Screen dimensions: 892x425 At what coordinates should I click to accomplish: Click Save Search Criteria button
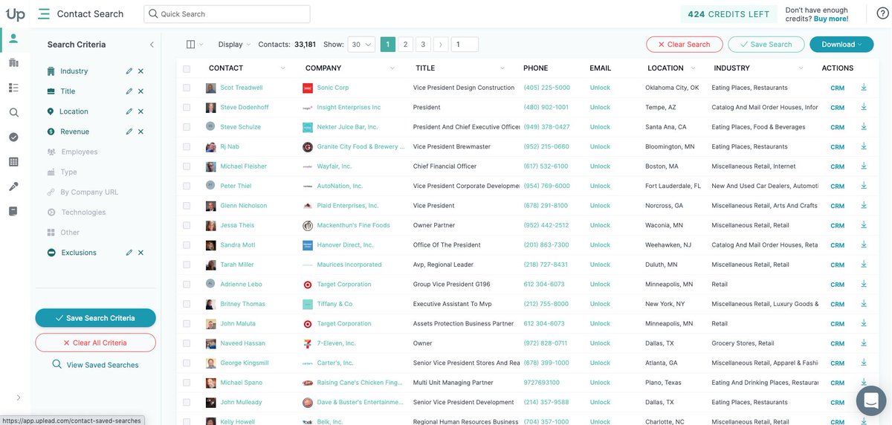95,318
